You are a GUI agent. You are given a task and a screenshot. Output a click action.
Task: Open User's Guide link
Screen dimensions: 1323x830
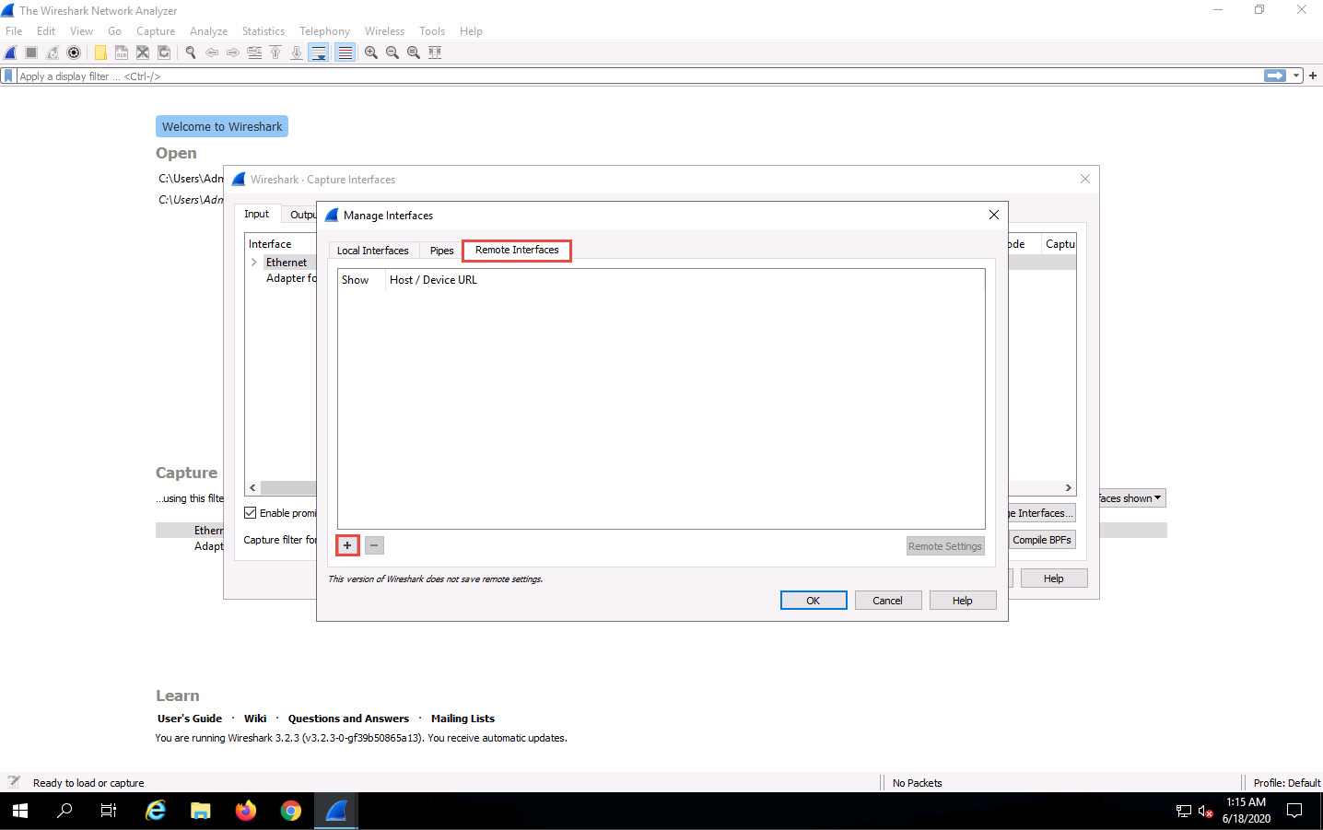coord(190,719)
